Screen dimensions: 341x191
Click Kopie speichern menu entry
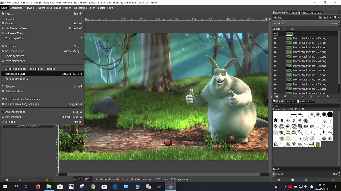click(x=43, y=56)
